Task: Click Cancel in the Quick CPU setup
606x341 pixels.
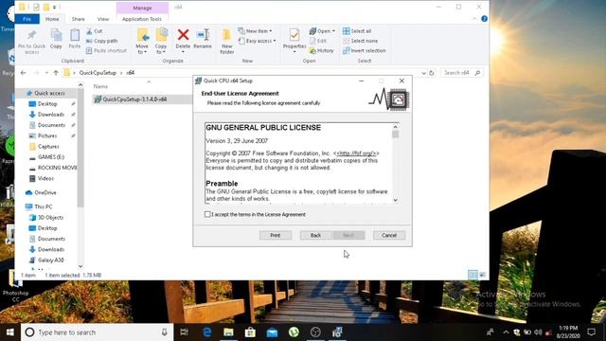Action: coord(389,235)
